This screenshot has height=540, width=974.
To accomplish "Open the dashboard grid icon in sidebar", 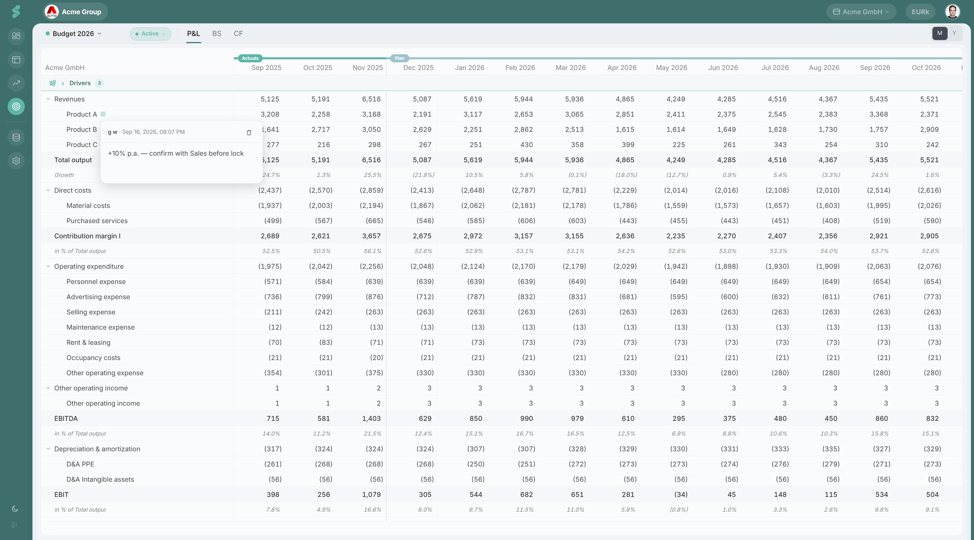I will point(16,36).
